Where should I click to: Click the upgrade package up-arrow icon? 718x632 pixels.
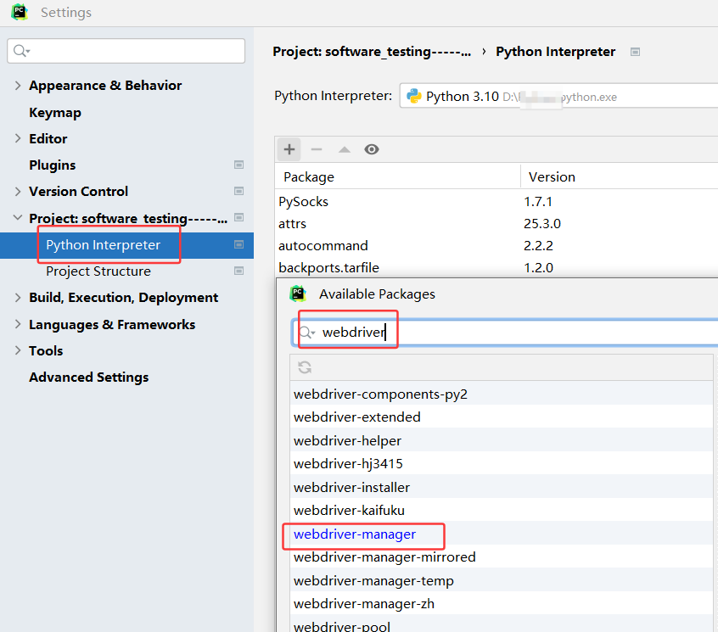click(345, 149)
